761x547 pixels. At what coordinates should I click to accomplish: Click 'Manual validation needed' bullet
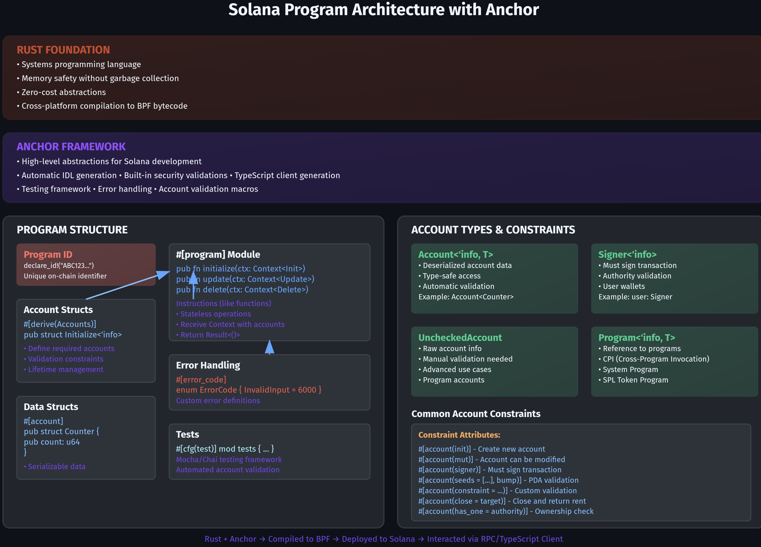[465, 359]
